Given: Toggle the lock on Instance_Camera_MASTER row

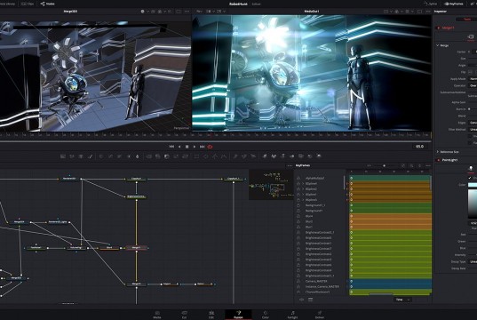Looking at the screenshot, I should (x=298, y=287).
